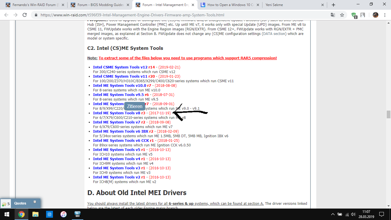The width and height of the screenshot is (391, 220).
Task: Open Intel ME System Tools v8 r3 link
Action: [x=119, y=113]
